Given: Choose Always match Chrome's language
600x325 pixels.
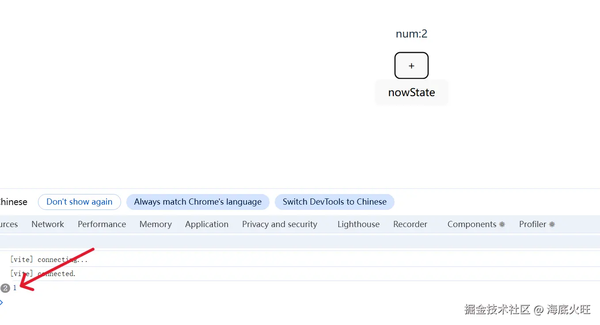Looking at the screenshot, I should tap(198, 202).
